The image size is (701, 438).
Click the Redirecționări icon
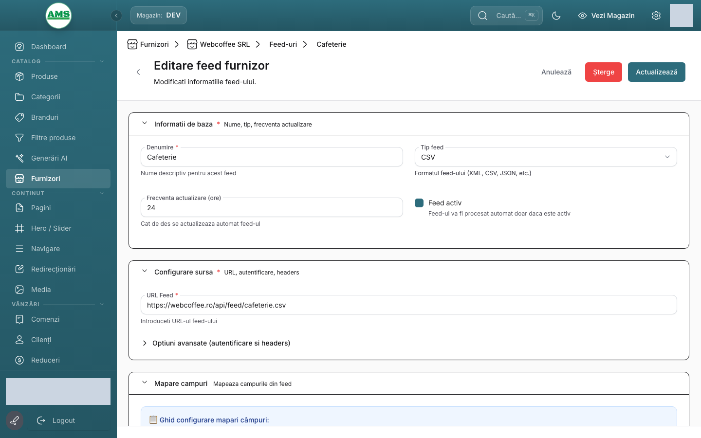click(19, 269)
